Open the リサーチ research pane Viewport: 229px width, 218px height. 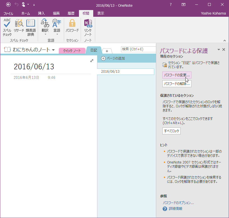[x=19, y=25]
